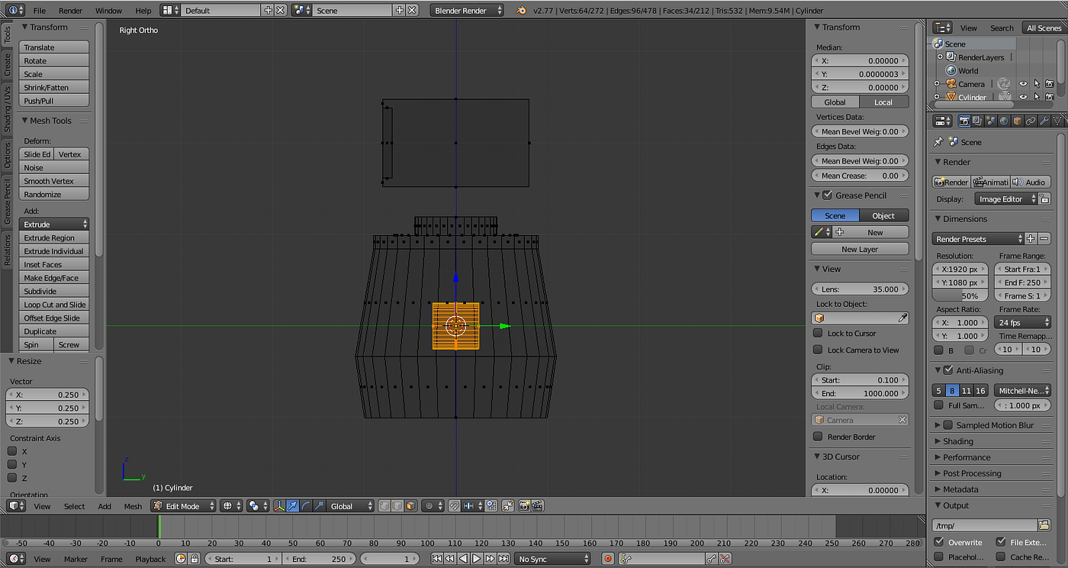Toggle Cylinder visibility eye in outliner
This screenshot has height=568, width=1068.
click(x=1023, y=97)
